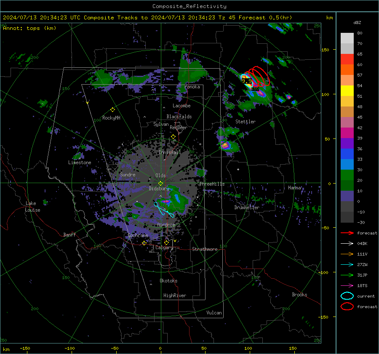Select the red forecast ellipse legend icon
Image resolution: width=379 pixels, height=354 pixels.
[347, 306]
